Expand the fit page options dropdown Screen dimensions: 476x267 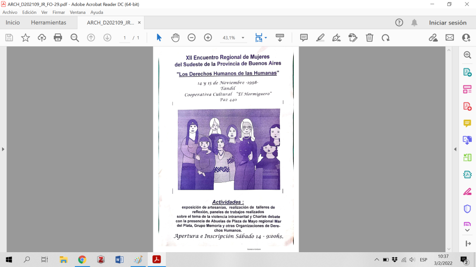click(266, 38)
